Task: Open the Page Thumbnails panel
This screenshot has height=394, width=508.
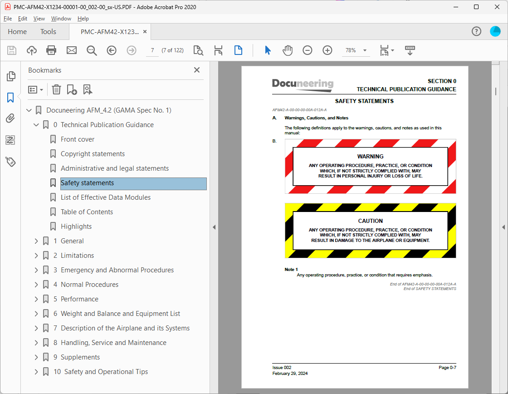Action: [11, 76]
